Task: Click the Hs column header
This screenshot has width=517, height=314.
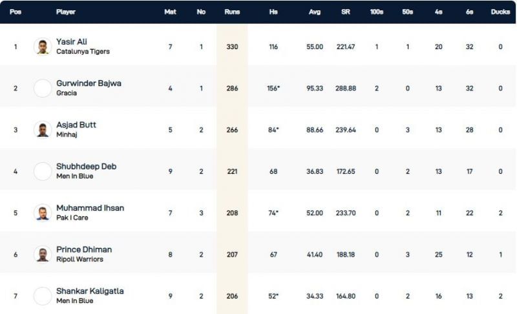Action: coord(273,12)
